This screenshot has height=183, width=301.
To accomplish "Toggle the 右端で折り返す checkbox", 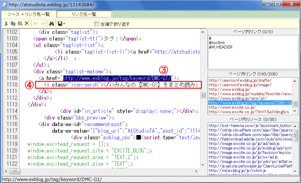I will click(x=97, y=24).
